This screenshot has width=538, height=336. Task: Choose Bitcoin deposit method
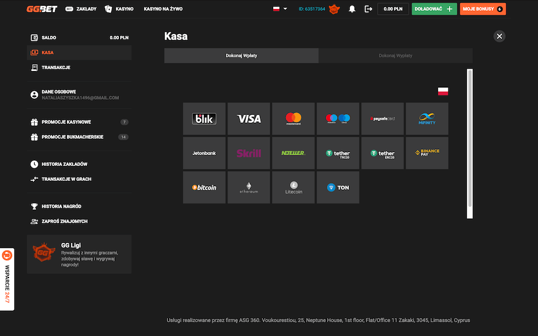pos(204,187)
